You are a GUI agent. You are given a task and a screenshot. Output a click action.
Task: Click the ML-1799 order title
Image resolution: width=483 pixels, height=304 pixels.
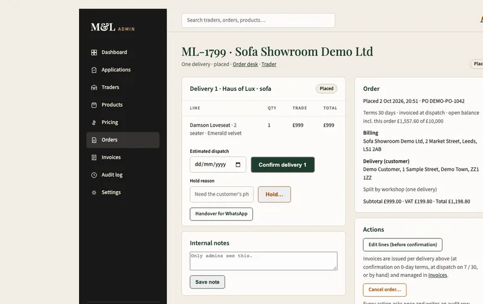tap(277, 52)
